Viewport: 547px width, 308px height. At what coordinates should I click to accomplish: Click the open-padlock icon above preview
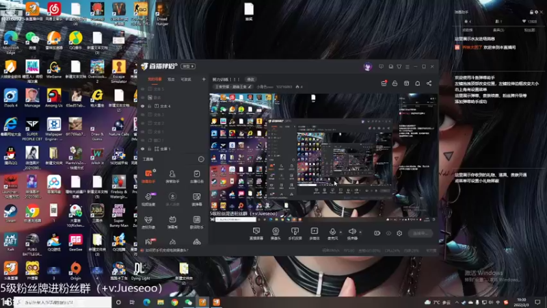click(x=395, y=83)
